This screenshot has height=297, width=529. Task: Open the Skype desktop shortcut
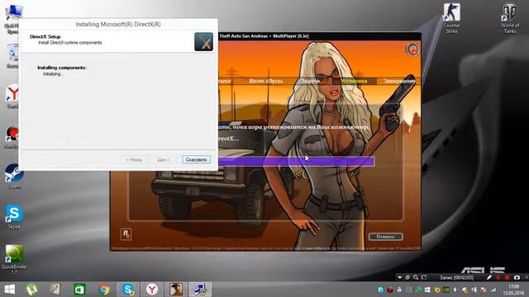point(14,217)
